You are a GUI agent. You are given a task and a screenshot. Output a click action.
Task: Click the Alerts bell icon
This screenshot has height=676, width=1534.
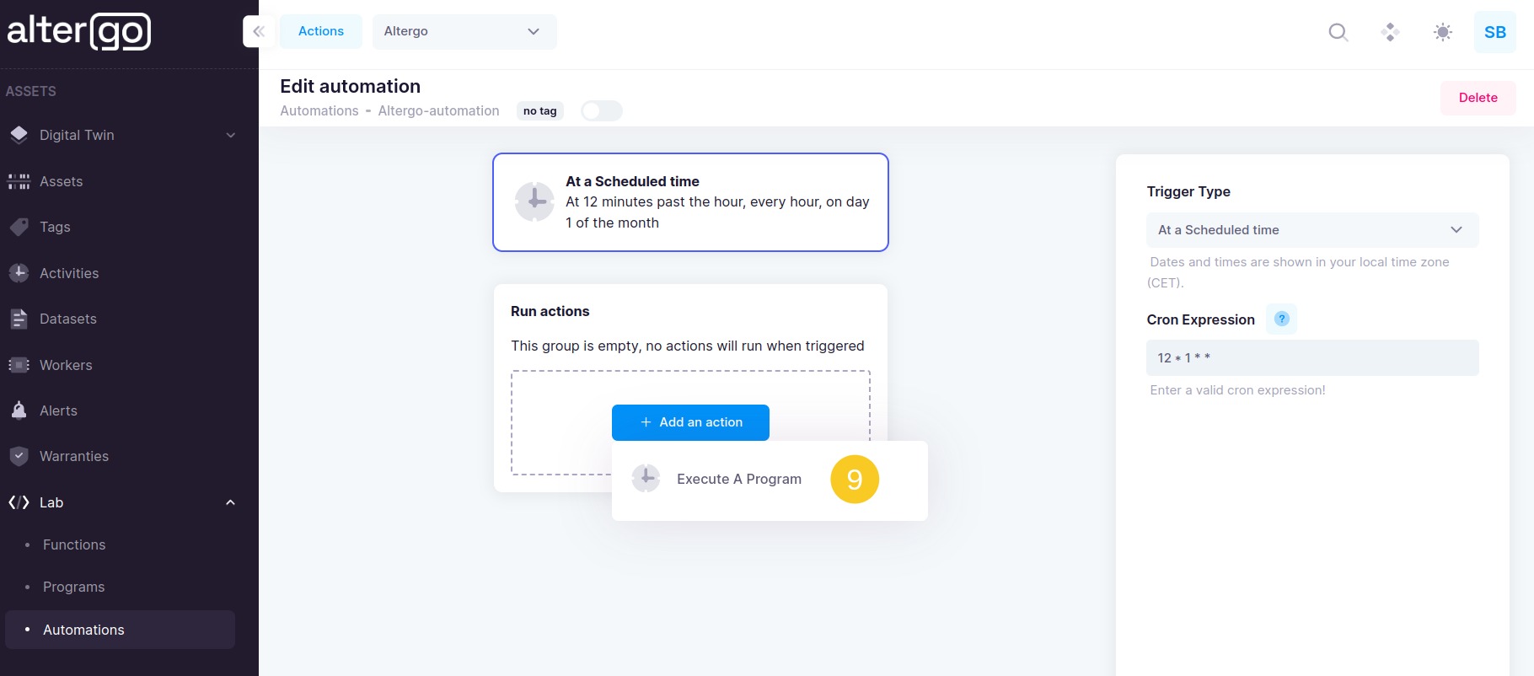[x=19, y=410]
